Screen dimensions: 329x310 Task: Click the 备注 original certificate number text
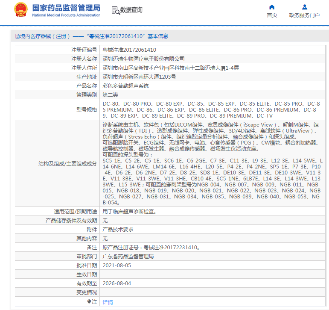point(151,248)
